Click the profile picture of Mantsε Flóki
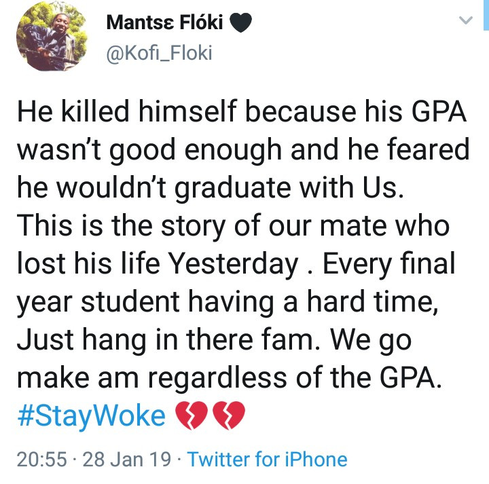 click(47, 40)
